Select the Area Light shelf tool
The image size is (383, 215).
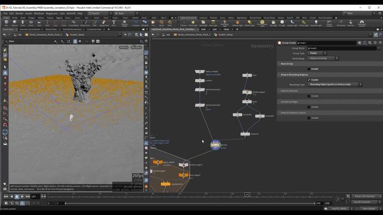[213, 23]
